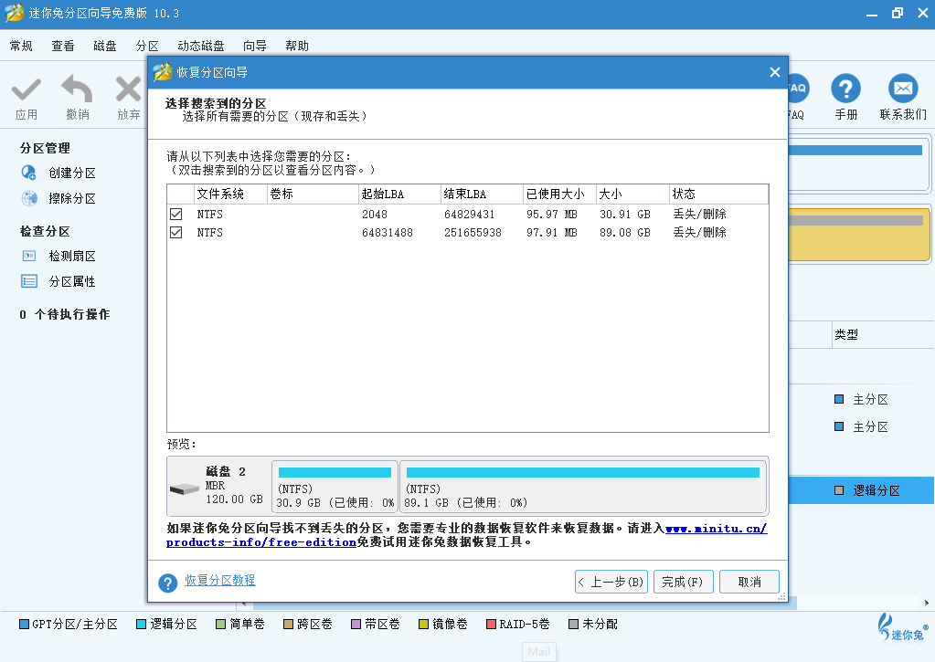Sort by the 大小 column header
The image size is (935, 662).
632,194
